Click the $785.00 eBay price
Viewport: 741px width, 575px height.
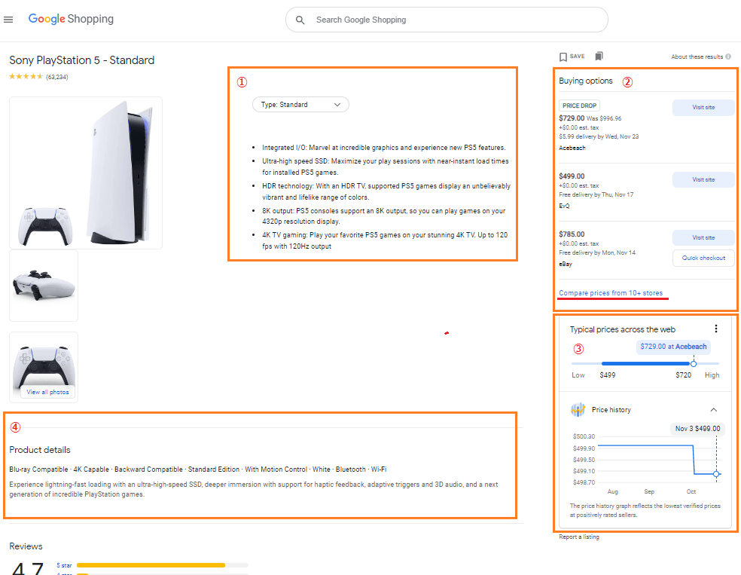pos(572,234)
